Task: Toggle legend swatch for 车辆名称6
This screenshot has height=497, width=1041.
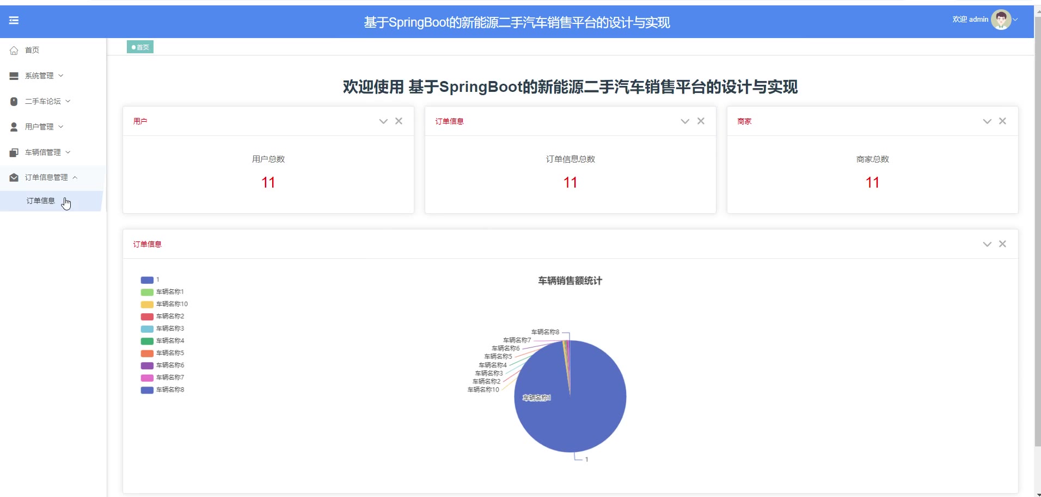Action: pos(147,366)
